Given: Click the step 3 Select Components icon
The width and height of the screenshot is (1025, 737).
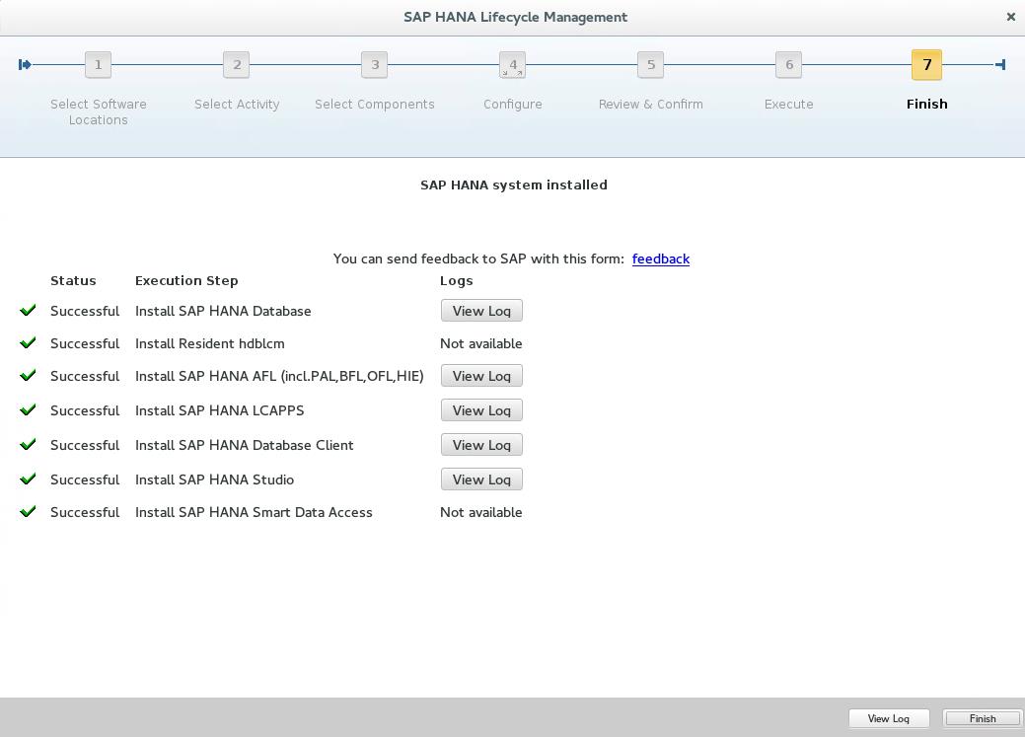Looking at the screenshot, I should (x=374, y=64).
